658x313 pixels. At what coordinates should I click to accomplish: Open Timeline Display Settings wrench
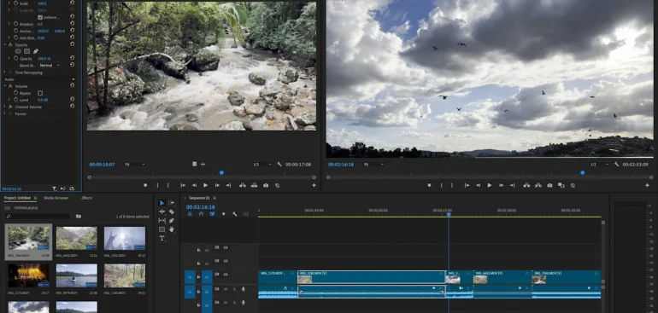[x=235, y=214]
